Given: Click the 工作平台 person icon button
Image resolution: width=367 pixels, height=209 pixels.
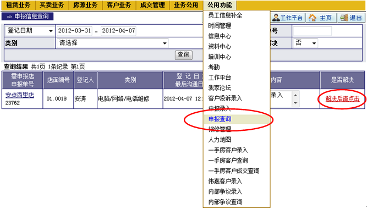Looking at the screenshot, I should [x=288, y=18].
